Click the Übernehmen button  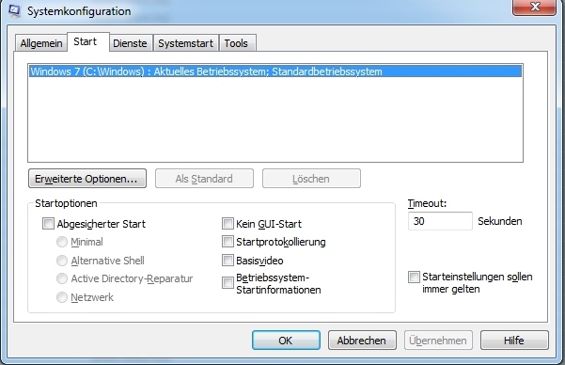[438, 341]
